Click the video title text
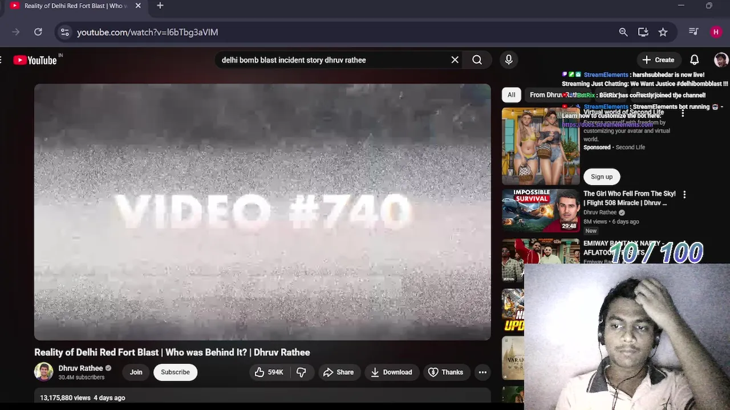 [x=172, y=352]
